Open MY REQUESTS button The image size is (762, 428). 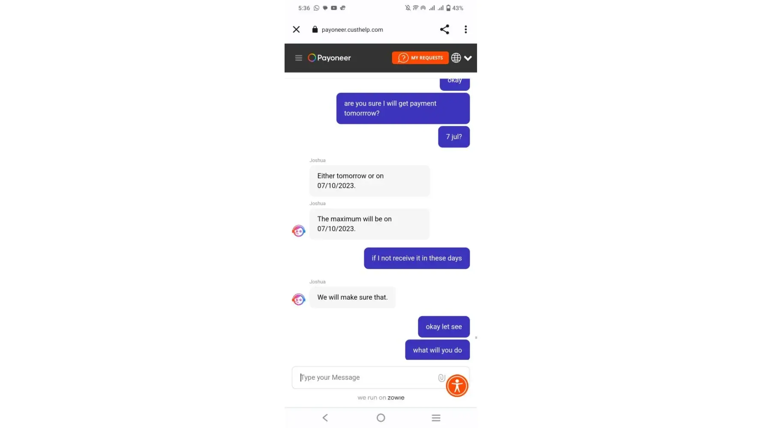point(420,58)
